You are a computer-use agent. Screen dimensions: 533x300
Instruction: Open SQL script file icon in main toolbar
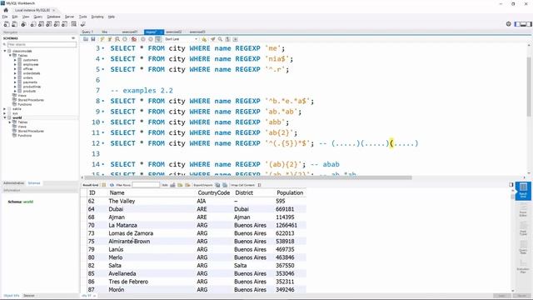(x=15, y=24)
